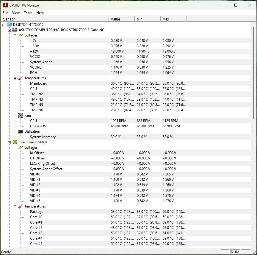Click the CPU Temperatures thermometer icon
Image resolution: width=257 pixels, height=255 pixels.
click(21, 206)
